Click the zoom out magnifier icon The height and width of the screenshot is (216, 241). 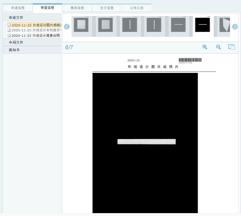(218, 47)
